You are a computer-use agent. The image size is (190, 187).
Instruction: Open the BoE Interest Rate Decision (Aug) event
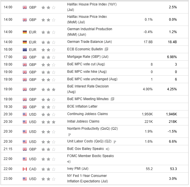[88, 89]
